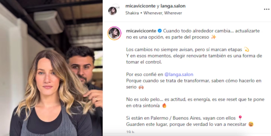This screenshot has width=271, height=136.
Task: Click the sparkles emoji after "proceso"
Action: [214, 37]
